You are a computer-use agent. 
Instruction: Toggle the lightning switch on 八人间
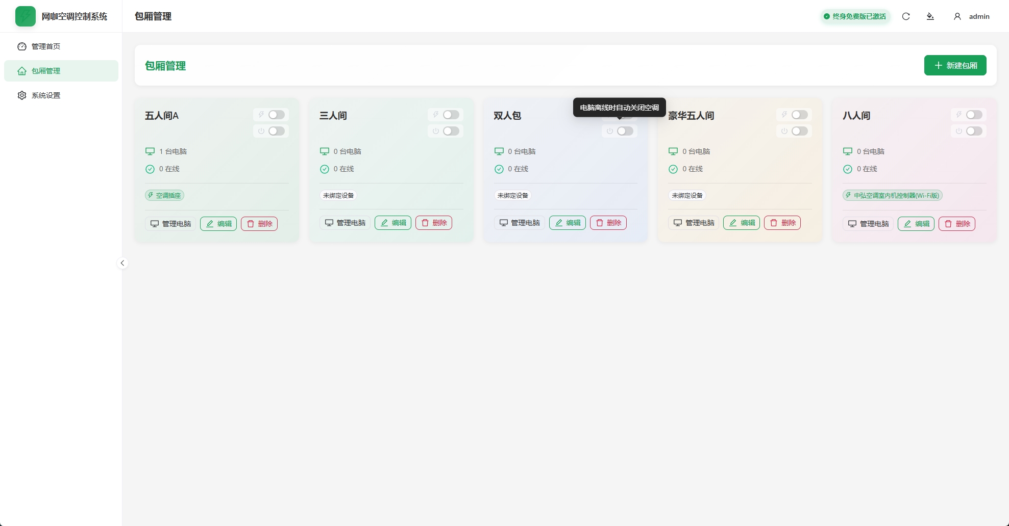point(974,115)
